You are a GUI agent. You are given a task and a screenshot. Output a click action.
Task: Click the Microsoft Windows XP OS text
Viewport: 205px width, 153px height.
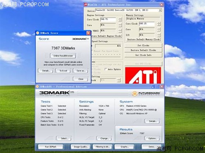coord(137,113)
